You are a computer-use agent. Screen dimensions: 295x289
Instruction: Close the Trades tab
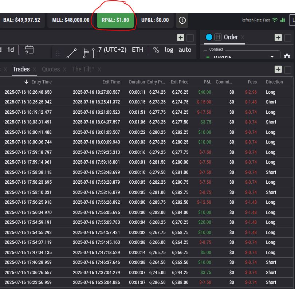click(35, 69)
